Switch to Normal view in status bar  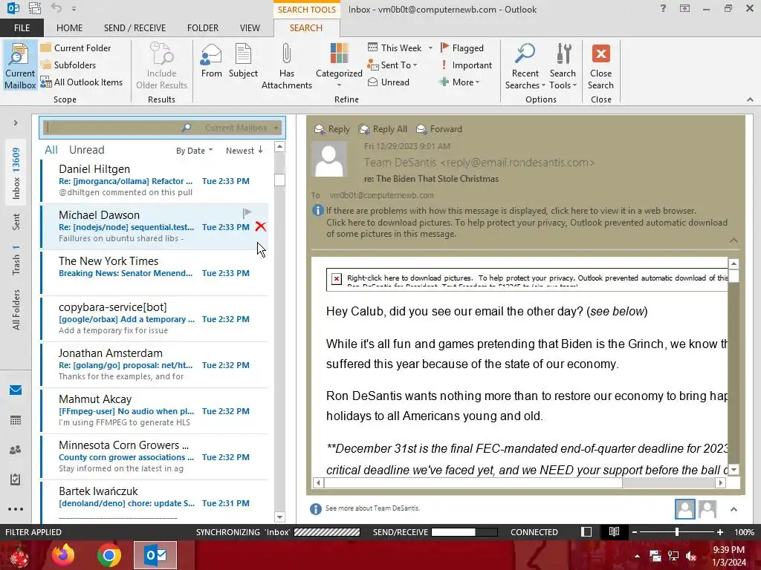tap(586, 531)
